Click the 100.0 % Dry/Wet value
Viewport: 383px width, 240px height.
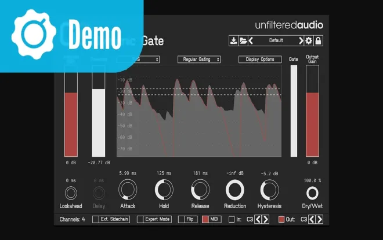tap(312, 180)
